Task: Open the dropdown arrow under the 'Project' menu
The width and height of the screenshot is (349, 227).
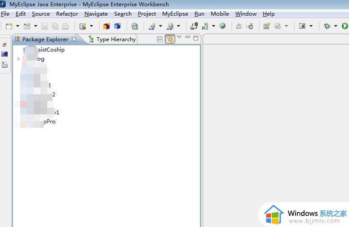Action: coord(160,26)
